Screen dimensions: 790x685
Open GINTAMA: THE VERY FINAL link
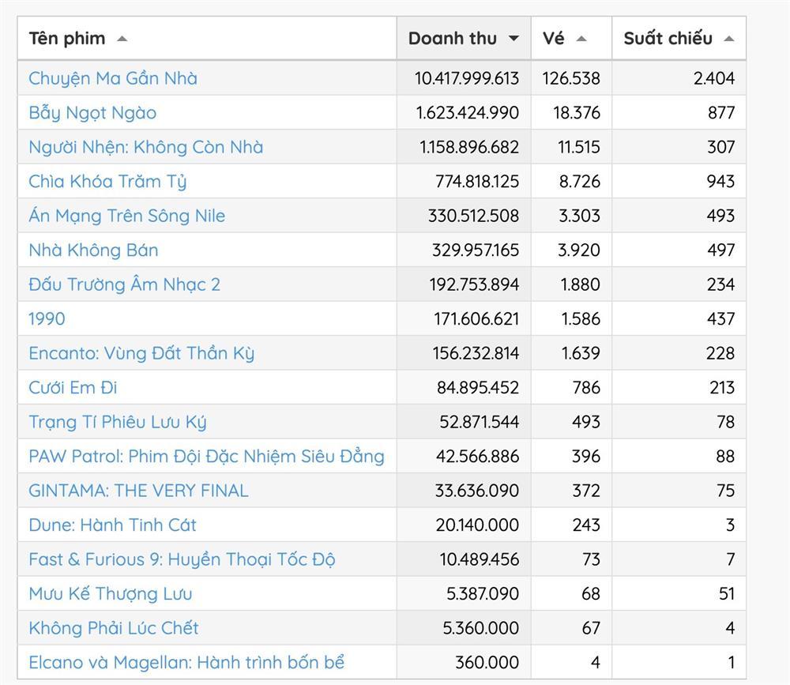138,491
